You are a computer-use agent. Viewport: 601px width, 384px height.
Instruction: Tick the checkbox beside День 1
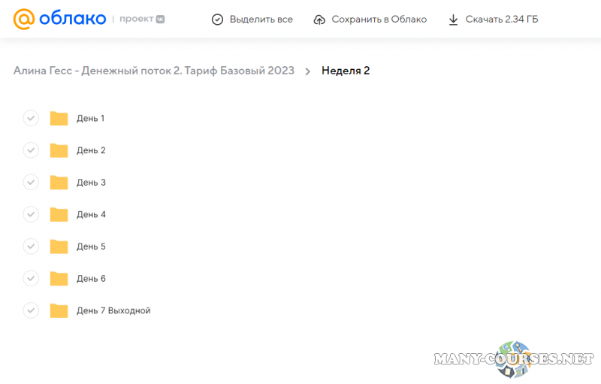31,118
